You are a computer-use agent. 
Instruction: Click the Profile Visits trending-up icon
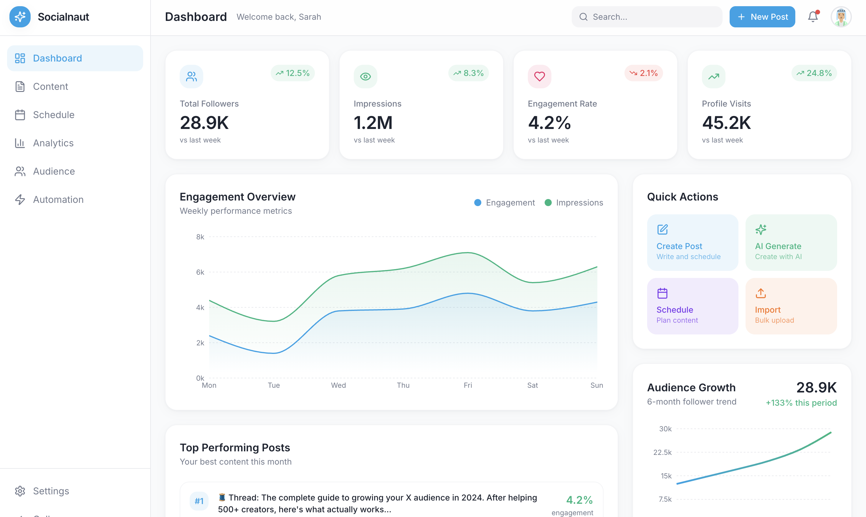click(x=713, y=76)
